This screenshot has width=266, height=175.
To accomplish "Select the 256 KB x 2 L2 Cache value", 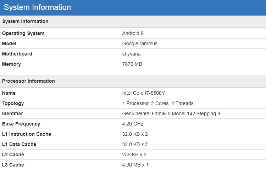I will tap(134, 155).
